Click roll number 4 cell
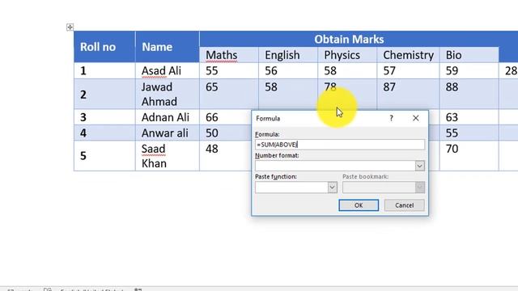This screenshot has width=518, height=291. (x=104, y=133)
